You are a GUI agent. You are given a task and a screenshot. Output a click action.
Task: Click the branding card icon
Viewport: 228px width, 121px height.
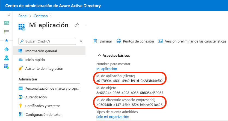coord(21,88)
